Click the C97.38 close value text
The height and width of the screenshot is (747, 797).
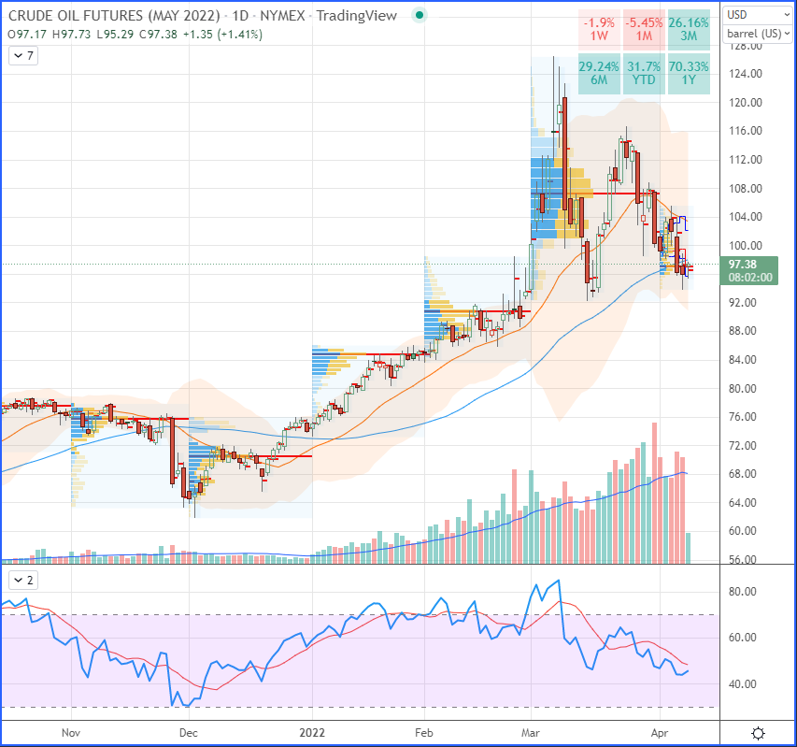click(x=158, y=35)
